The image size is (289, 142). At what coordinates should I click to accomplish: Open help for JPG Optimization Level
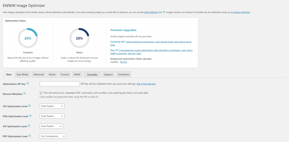pyautogui.click(x=30, y=106)
